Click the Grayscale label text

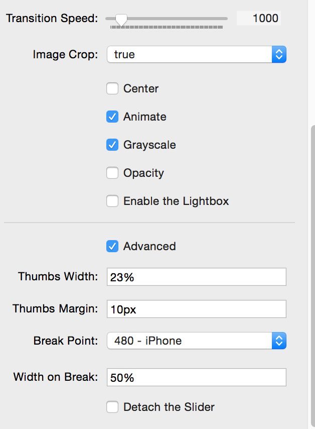click(x=149, y=145)
